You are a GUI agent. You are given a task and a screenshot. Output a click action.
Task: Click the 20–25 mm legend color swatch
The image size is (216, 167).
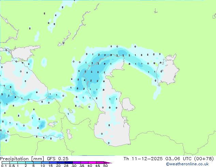(x=61, y=163)
